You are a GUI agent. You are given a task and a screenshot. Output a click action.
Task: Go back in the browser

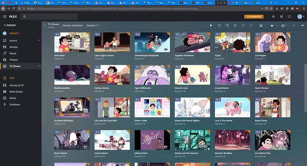click(x=3, y=8)
